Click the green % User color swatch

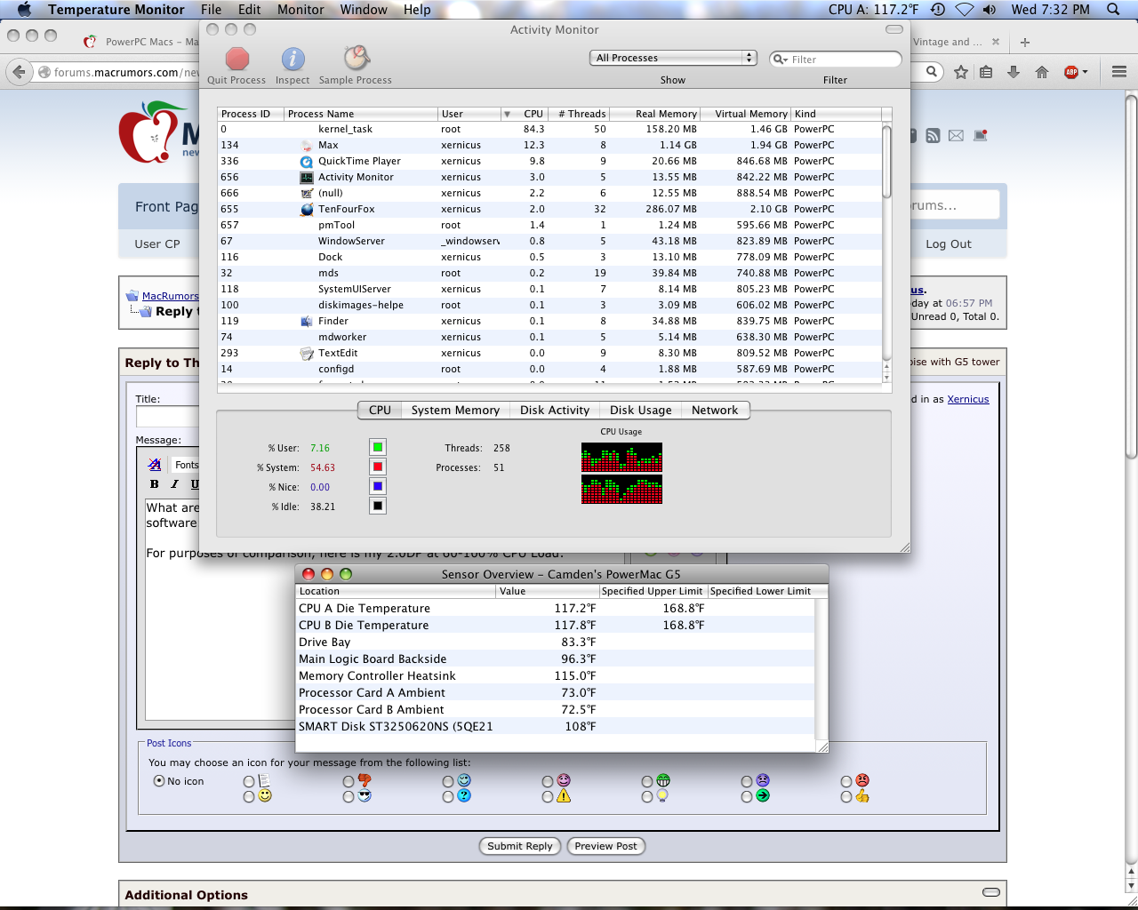click(378, 447)
